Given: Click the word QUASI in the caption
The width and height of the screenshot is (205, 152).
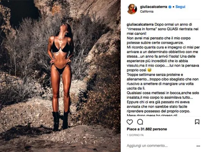Looking at the screenshot, I should tap(172, 29).
